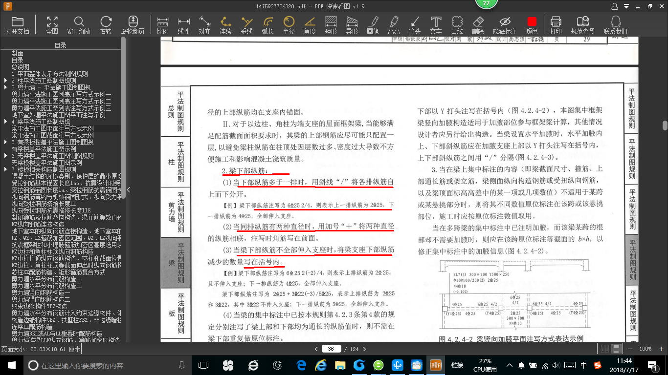
Task: Open File Explorer from the taskbar
Action: [x=340, y=365]
